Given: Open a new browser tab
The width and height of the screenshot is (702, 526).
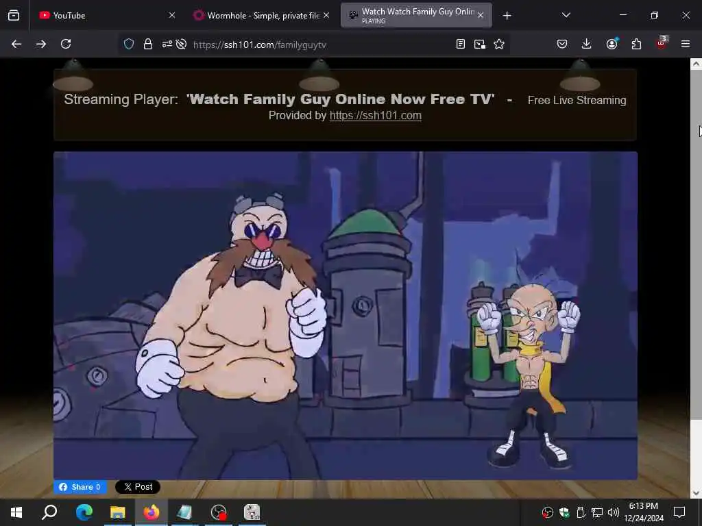Looking at the screenshot, I should (507, 16).
